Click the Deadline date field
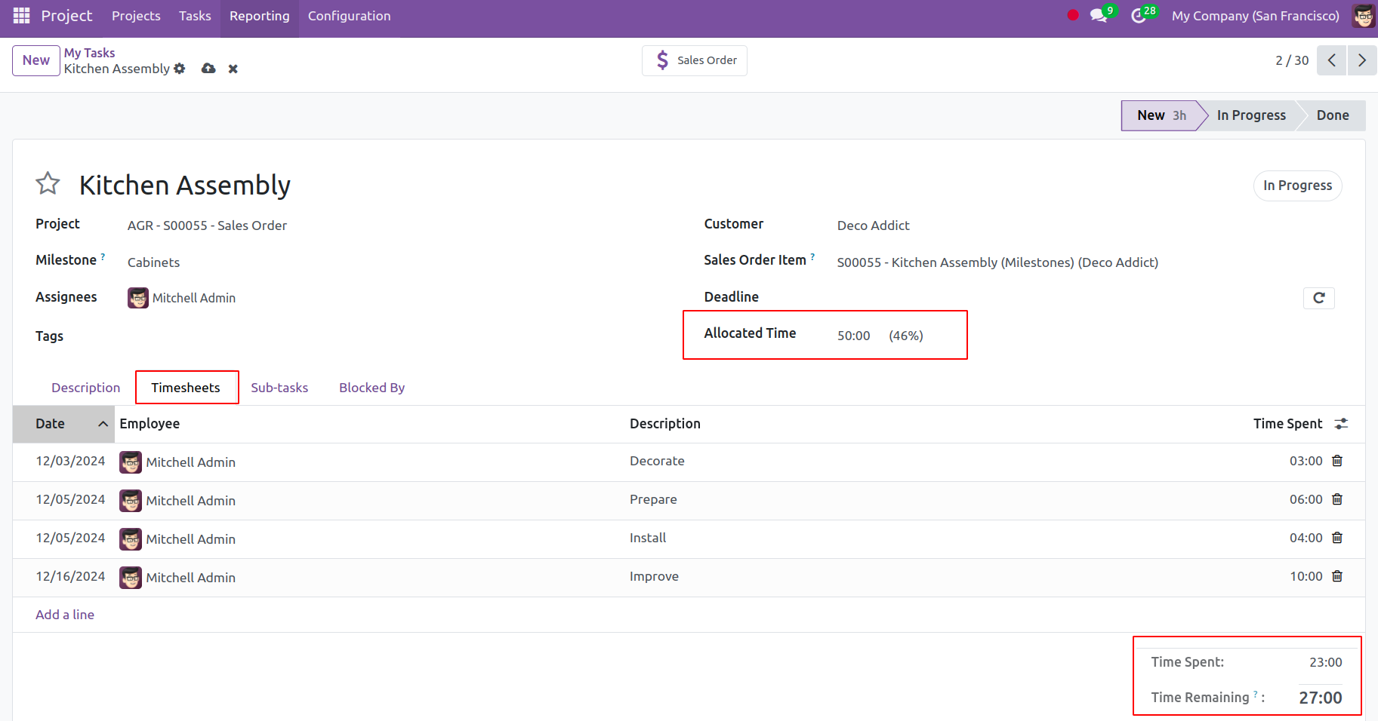Image resolution: width=1378 pixels, height=721 pixels. (1066, 298)
